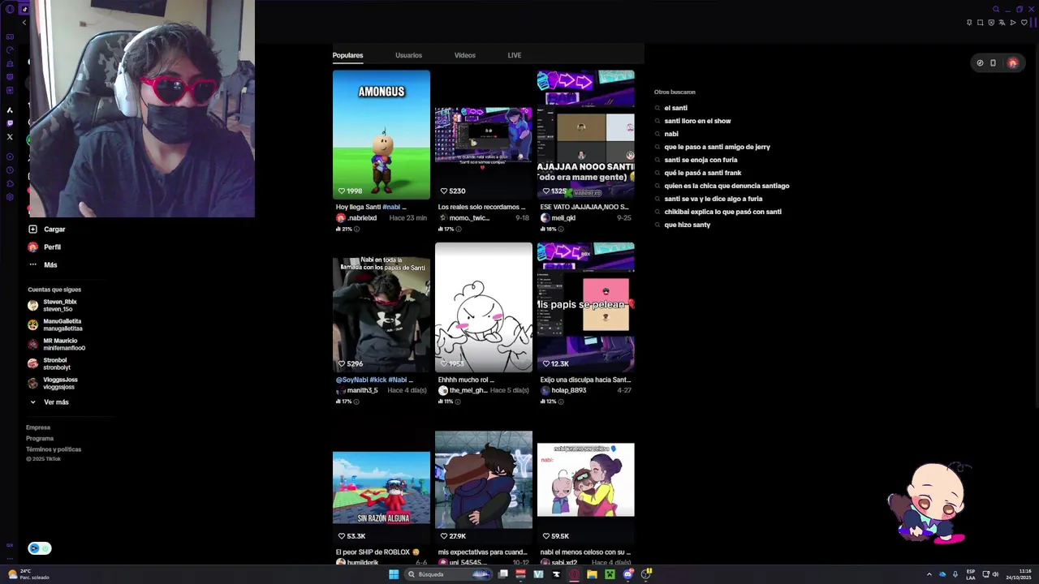The width and height of the screenshot is (1039, 584).
Task: Open Windows Start button
Action: point(394,574)
